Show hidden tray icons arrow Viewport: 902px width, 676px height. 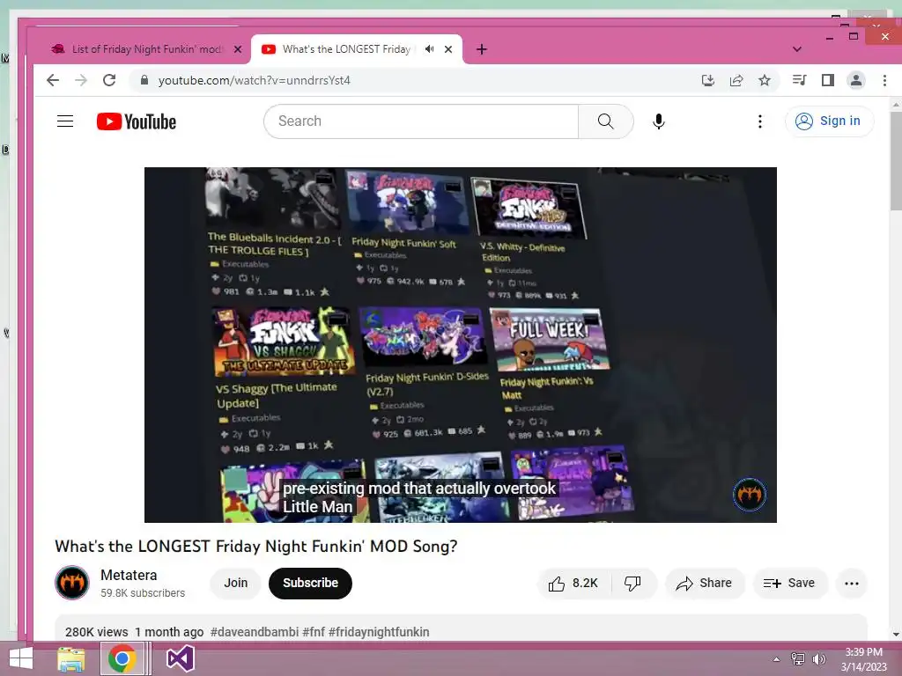[x=776, y=659]
